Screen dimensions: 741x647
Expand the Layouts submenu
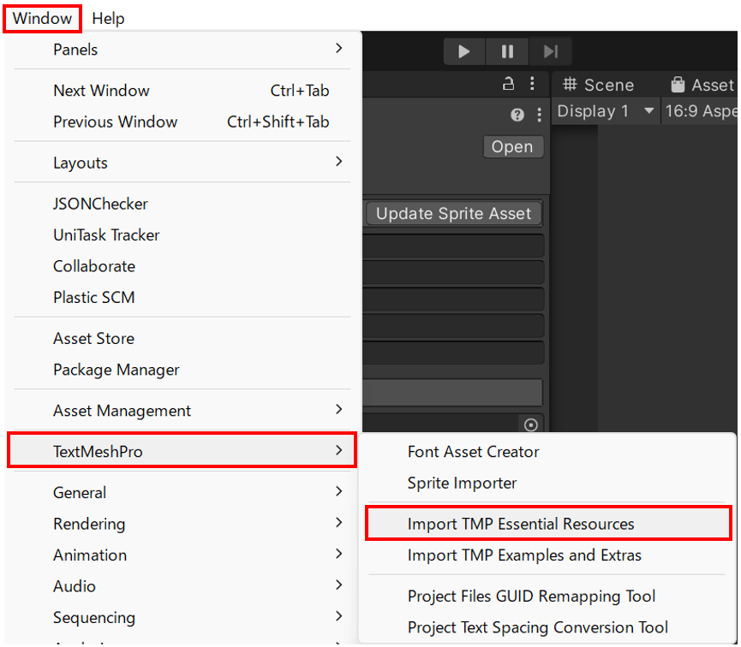tap(182, 163)
